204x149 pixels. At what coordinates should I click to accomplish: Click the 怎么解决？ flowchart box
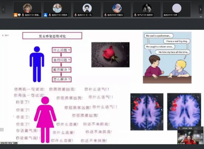pos(62,79)
